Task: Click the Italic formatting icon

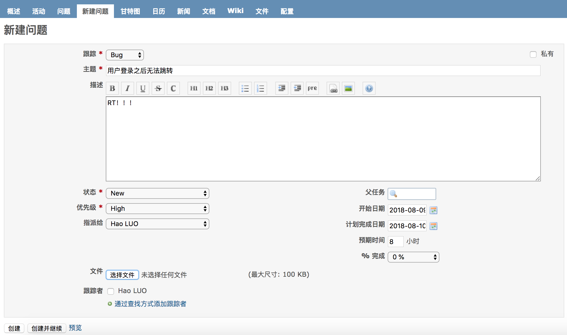Action: (127, 88)
